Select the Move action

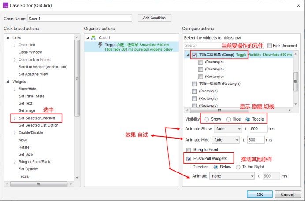(23, 140)
